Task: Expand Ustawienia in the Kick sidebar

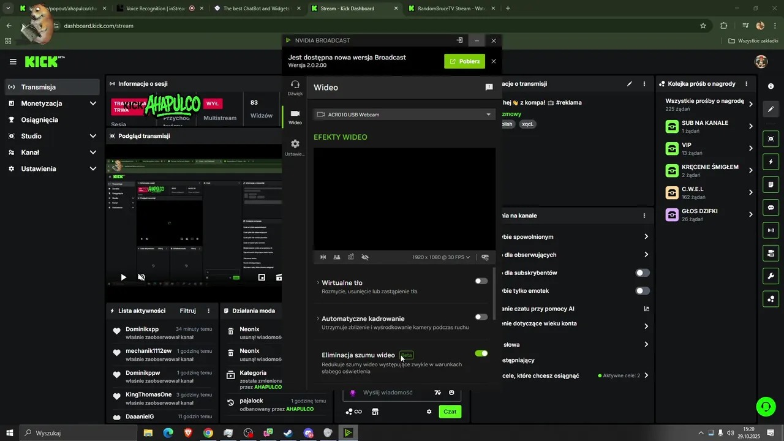Action: point(93,168)
